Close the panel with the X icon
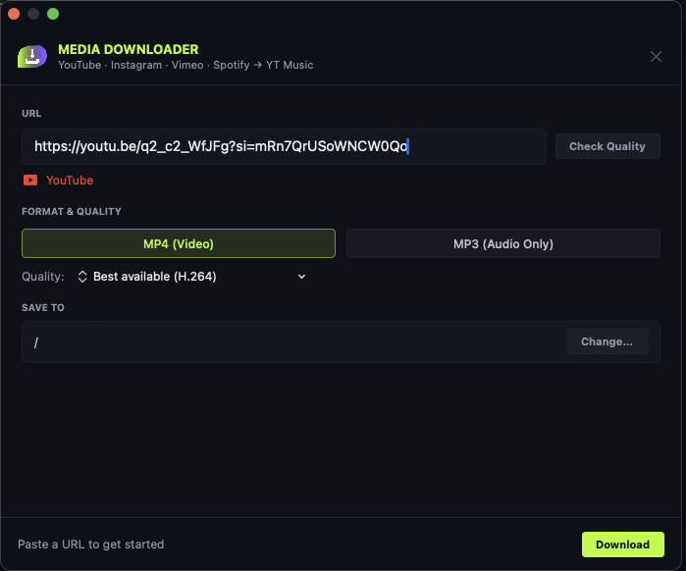This screenshot has width=686, height=571. click(x=656, y=56)
